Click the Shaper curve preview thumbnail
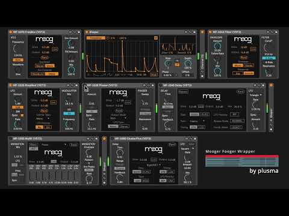The height and width of the screenshot is (216, 289). point(178,45)
